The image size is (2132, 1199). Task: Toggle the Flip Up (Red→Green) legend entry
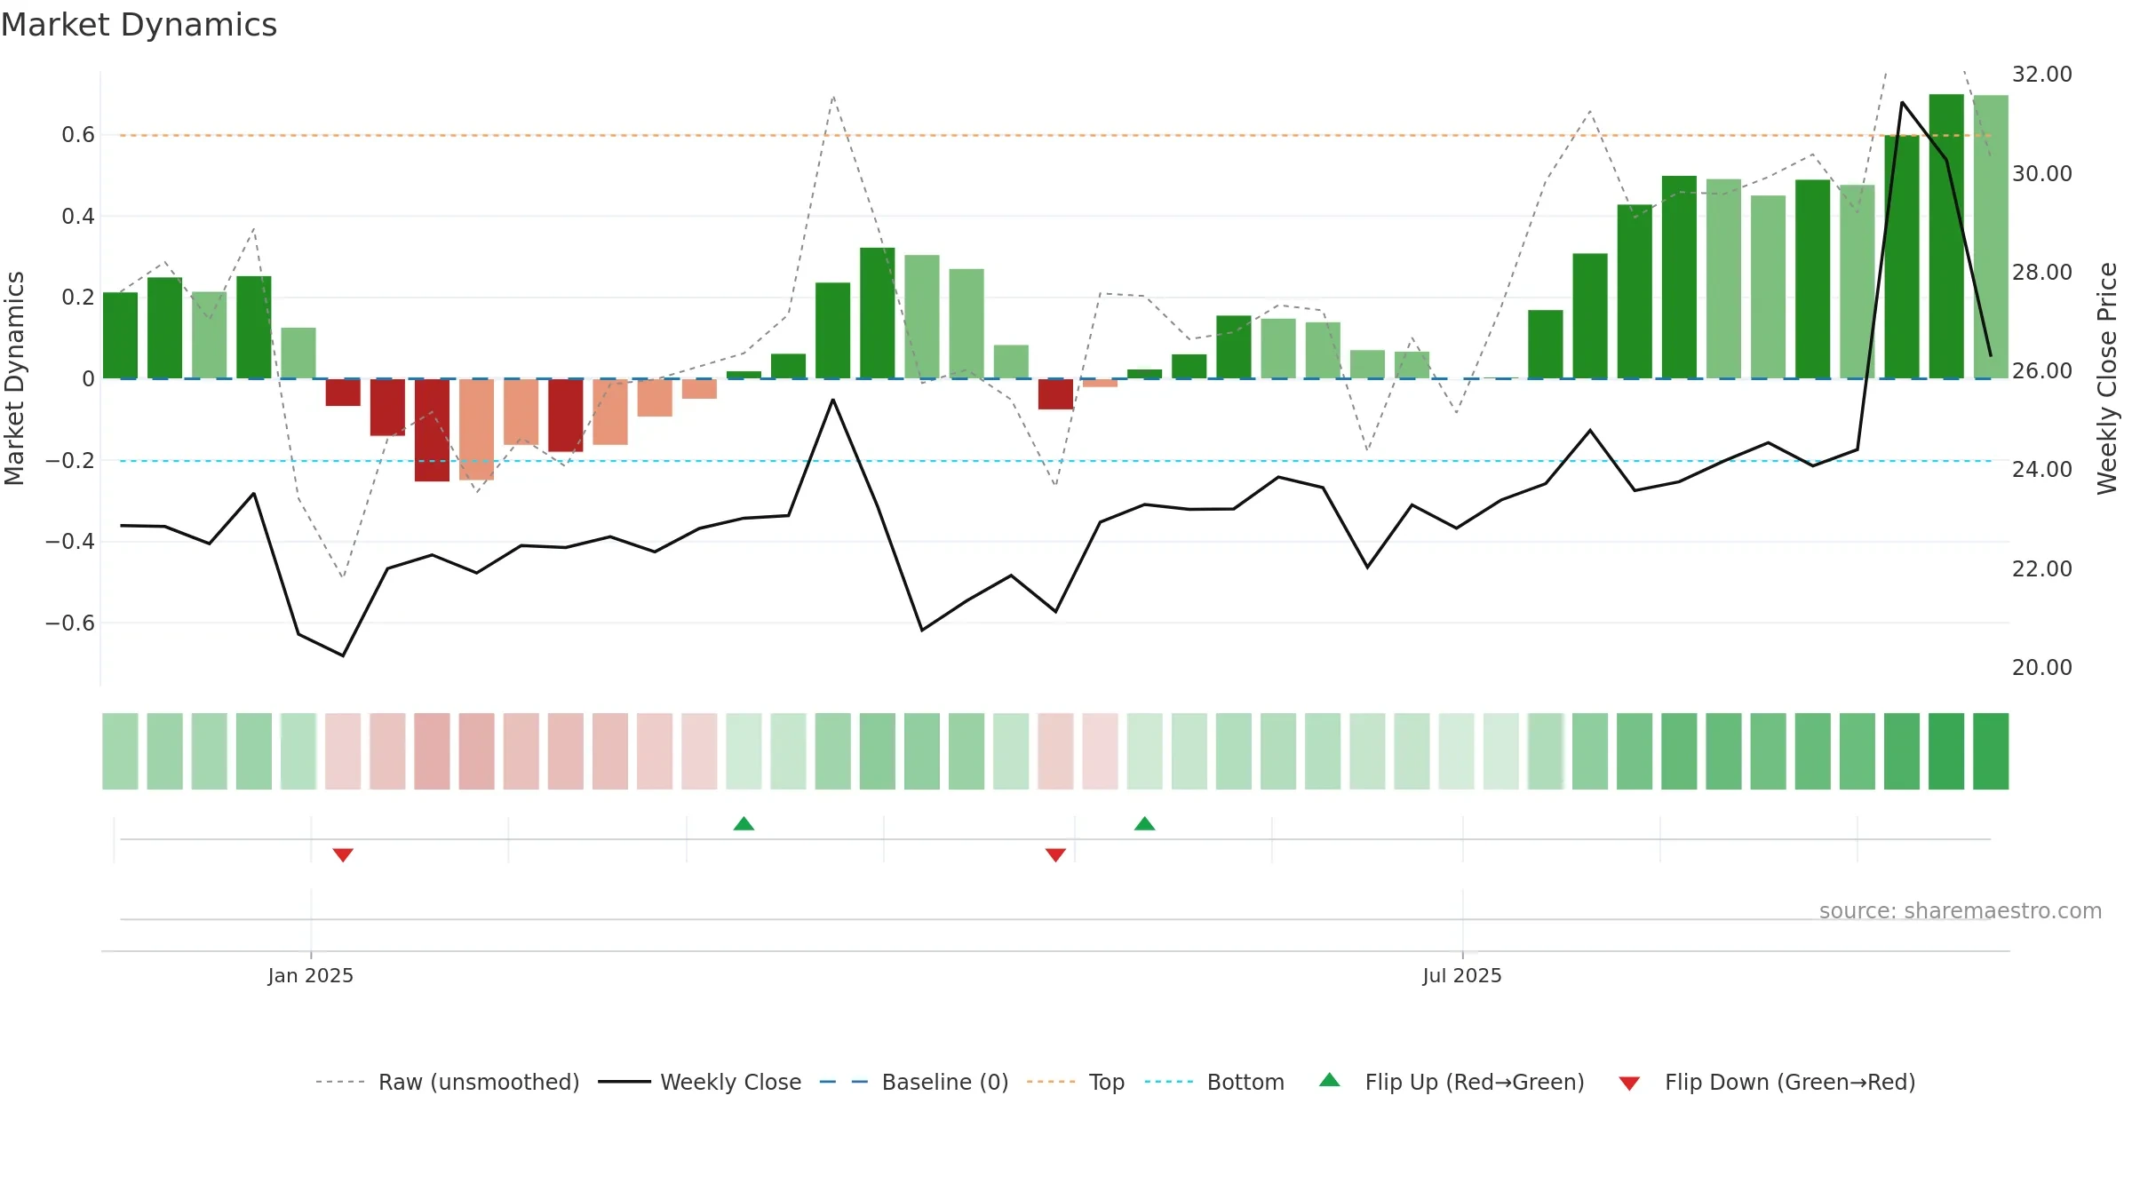pos(1452,1082)
